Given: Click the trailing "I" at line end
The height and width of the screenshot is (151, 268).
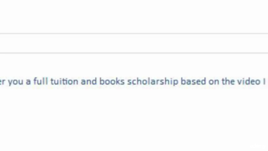Looking at the screenshot, I should click(x=264, y=81).
